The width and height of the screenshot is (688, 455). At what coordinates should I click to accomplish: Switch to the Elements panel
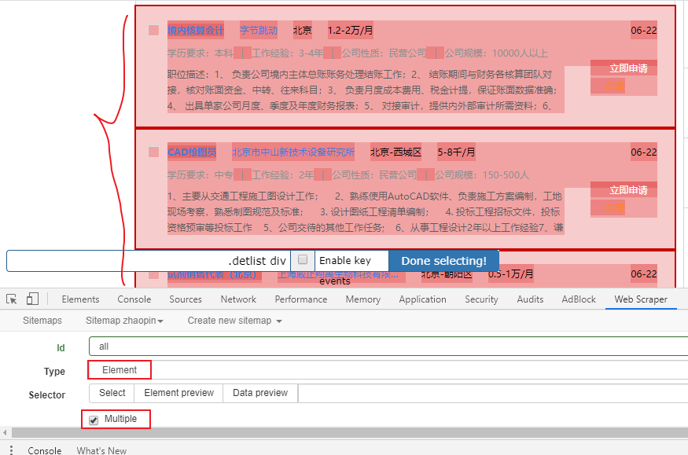79,299
